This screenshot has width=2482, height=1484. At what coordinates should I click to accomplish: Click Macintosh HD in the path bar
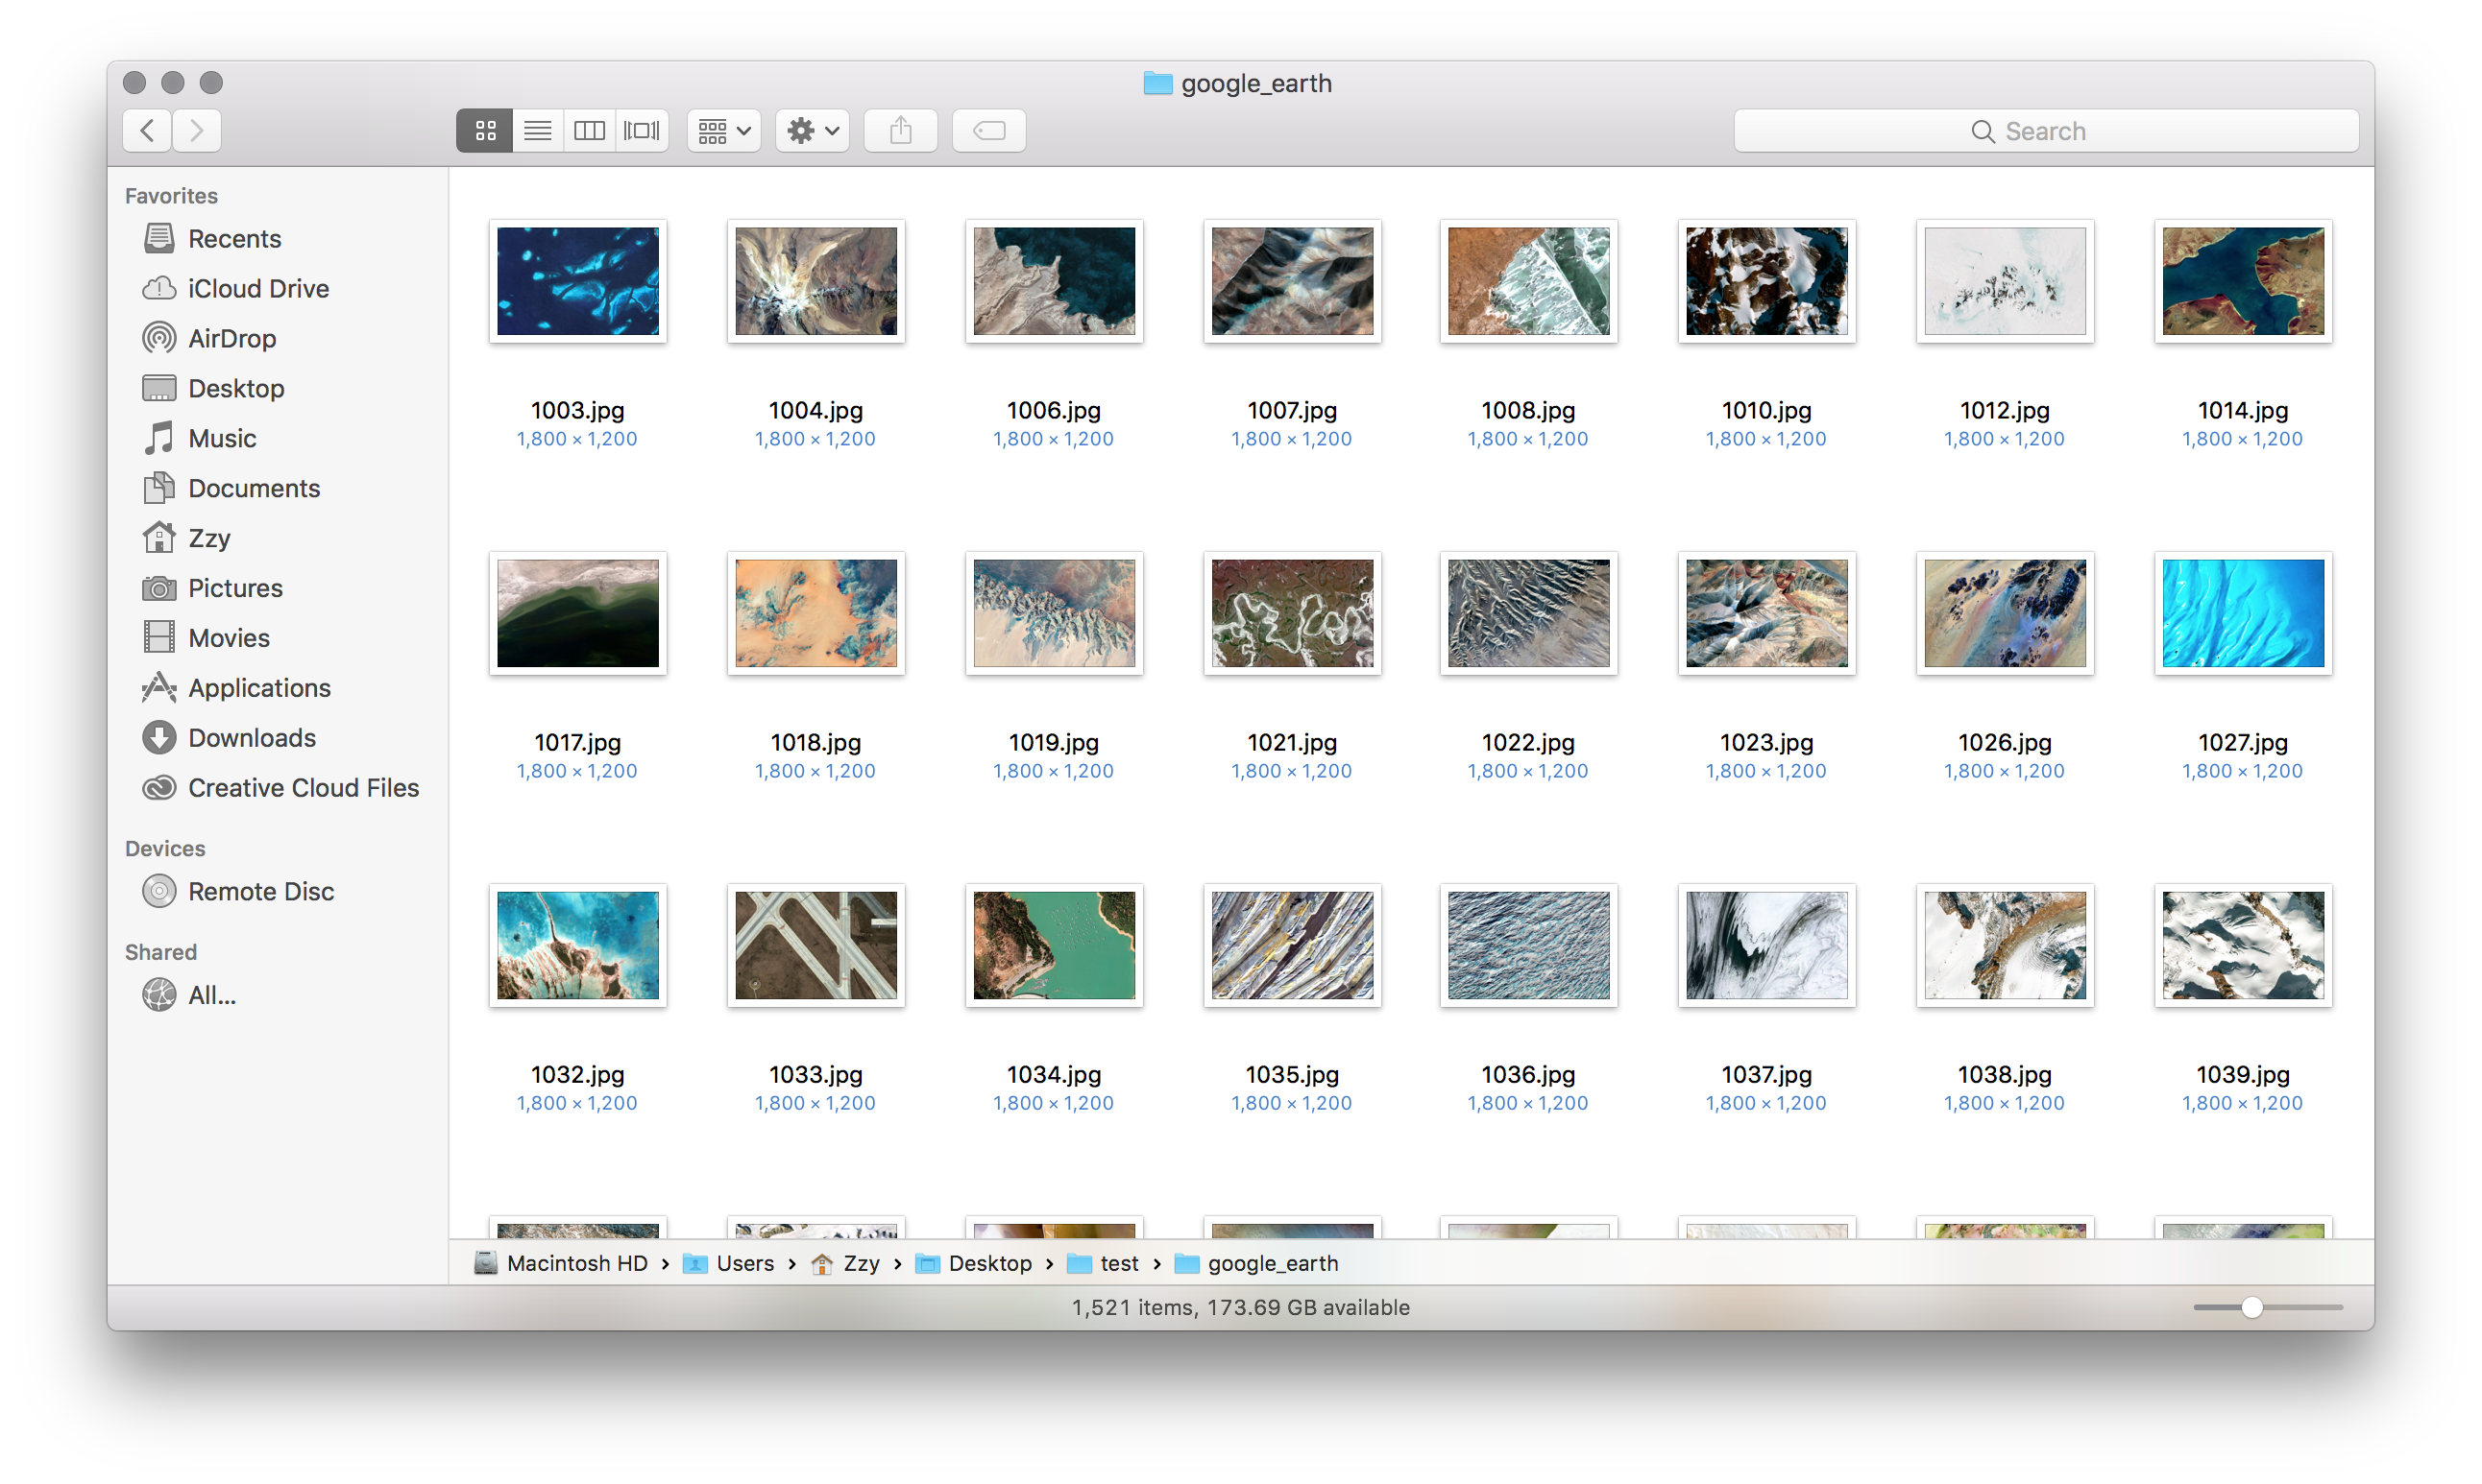pyautogui.click(x=561, y=1264)
